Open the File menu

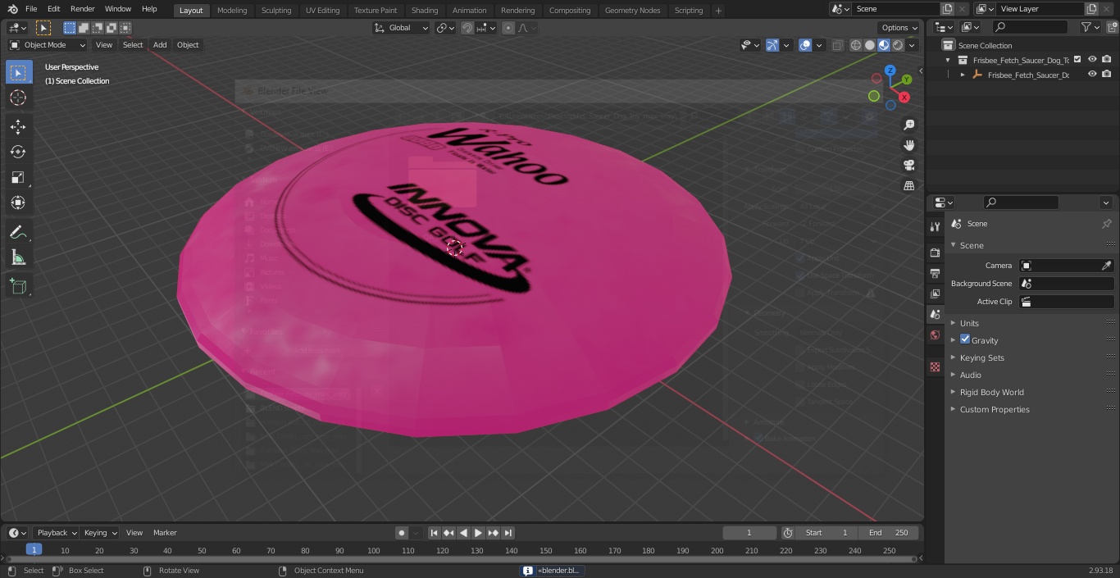(31, 9)
